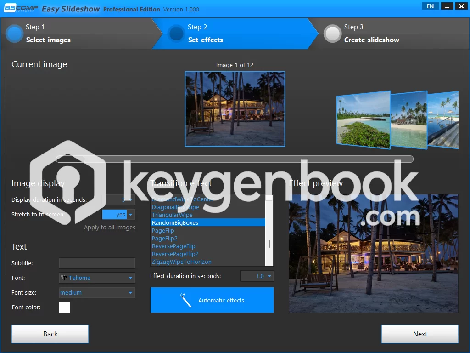Select PageFlip transition effect
This screenshot has height=353, width=470.
coord(163,231)
